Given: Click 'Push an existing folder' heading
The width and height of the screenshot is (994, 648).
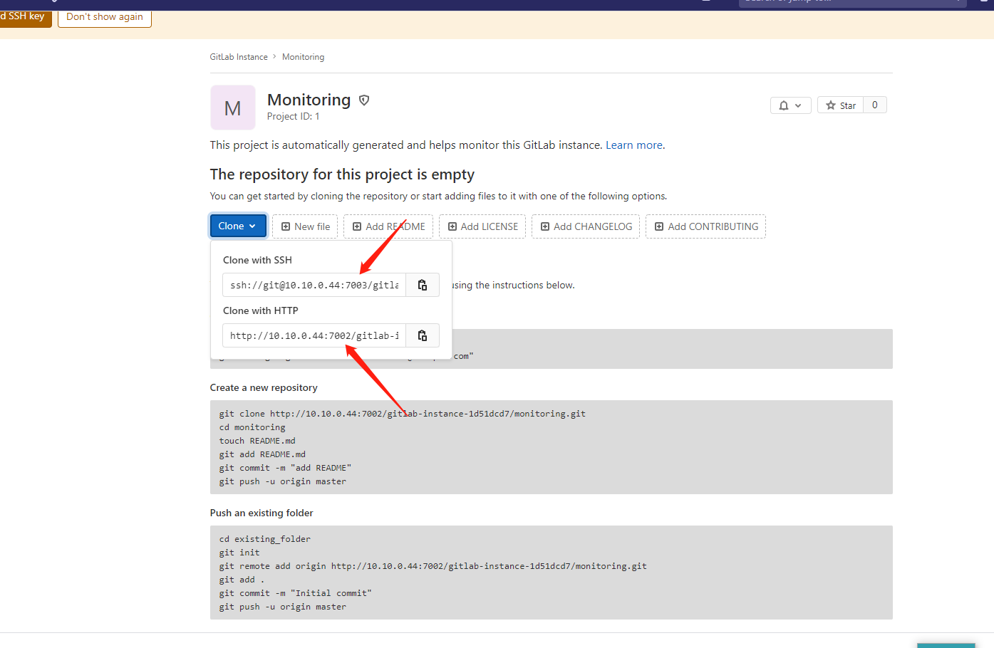Looking at the screenshot, I should 262,513.
